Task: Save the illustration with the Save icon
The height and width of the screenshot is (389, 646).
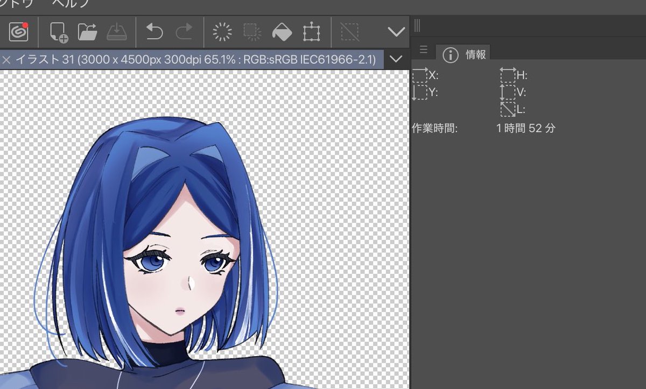Action: click(117, 31)
